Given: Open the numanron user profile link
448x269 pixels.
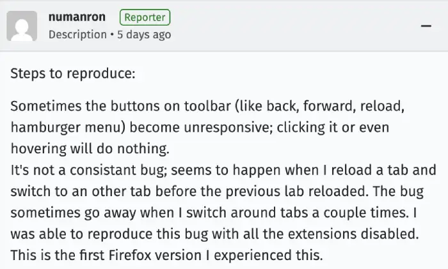Looking at the screenshot, I should (x=77, y=17).
